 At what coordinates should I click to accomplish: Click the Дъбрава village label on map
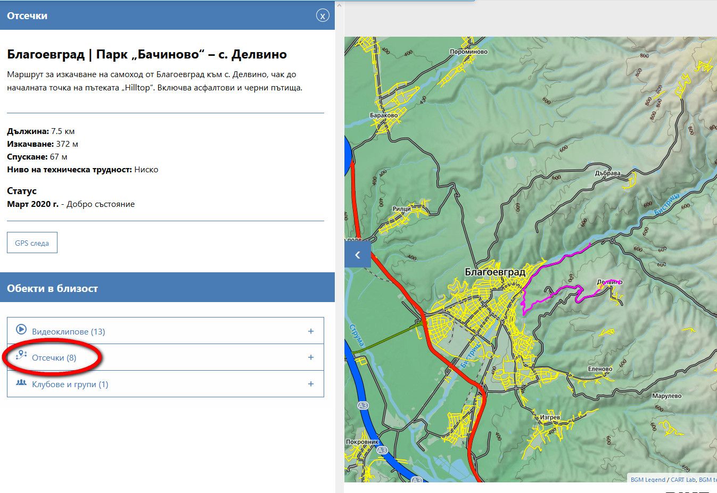tap(607, 173)
